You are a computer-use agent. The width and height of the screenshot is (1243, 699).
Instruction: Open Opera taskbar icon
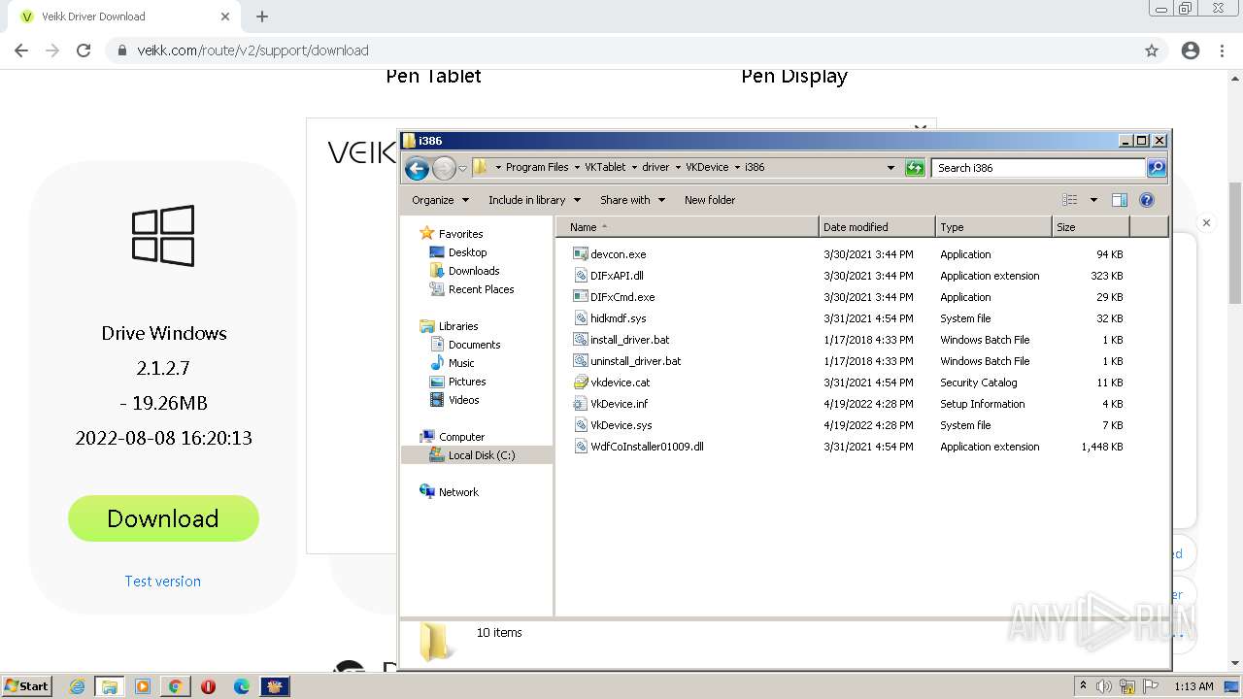point(208,686)
